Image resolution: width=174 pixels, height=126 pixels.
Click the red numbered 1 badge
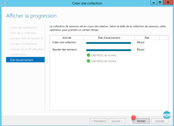134,117
